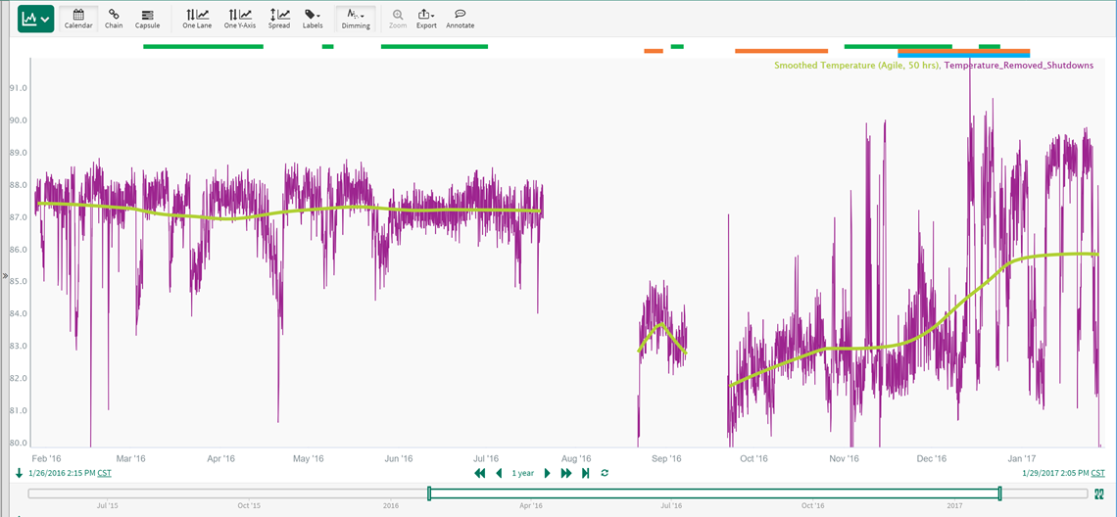Step forward half a display range
Viewport: 1117px width, 517px height.
coord(547,473)
